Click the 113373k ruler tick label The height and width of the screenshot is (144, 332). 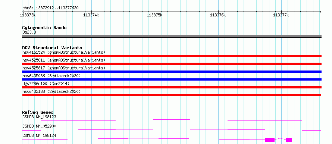pos(28,15)
